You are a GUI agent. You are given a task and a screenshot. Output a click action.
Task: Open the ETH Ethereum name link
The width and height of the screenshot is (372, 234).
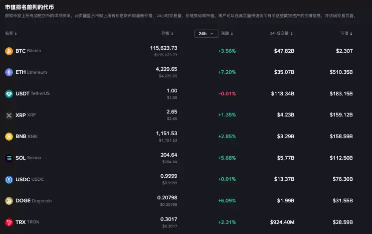pos(31,72)
